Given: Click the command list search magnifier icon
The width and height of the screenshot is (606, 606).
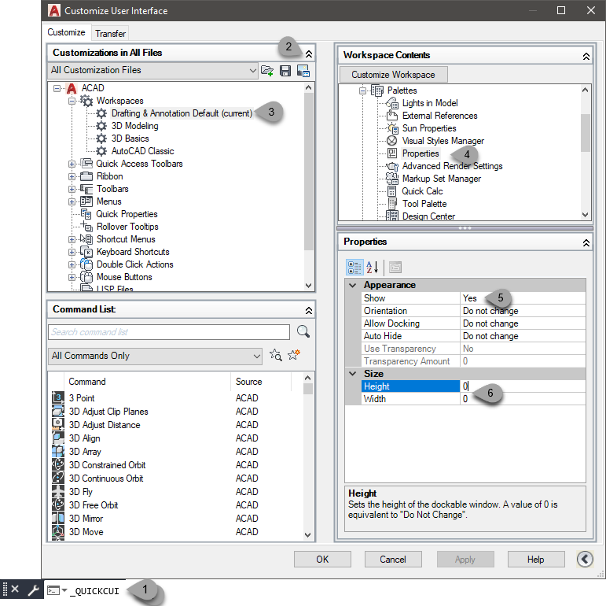Looking at the screenshot, I should click(x=303, y=331).
